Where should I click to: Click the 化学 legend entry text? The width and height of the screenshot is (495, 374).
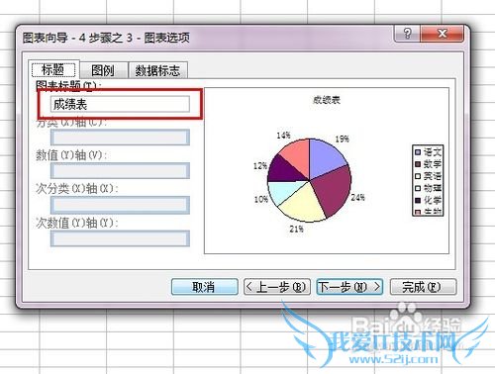pos(433,200)
